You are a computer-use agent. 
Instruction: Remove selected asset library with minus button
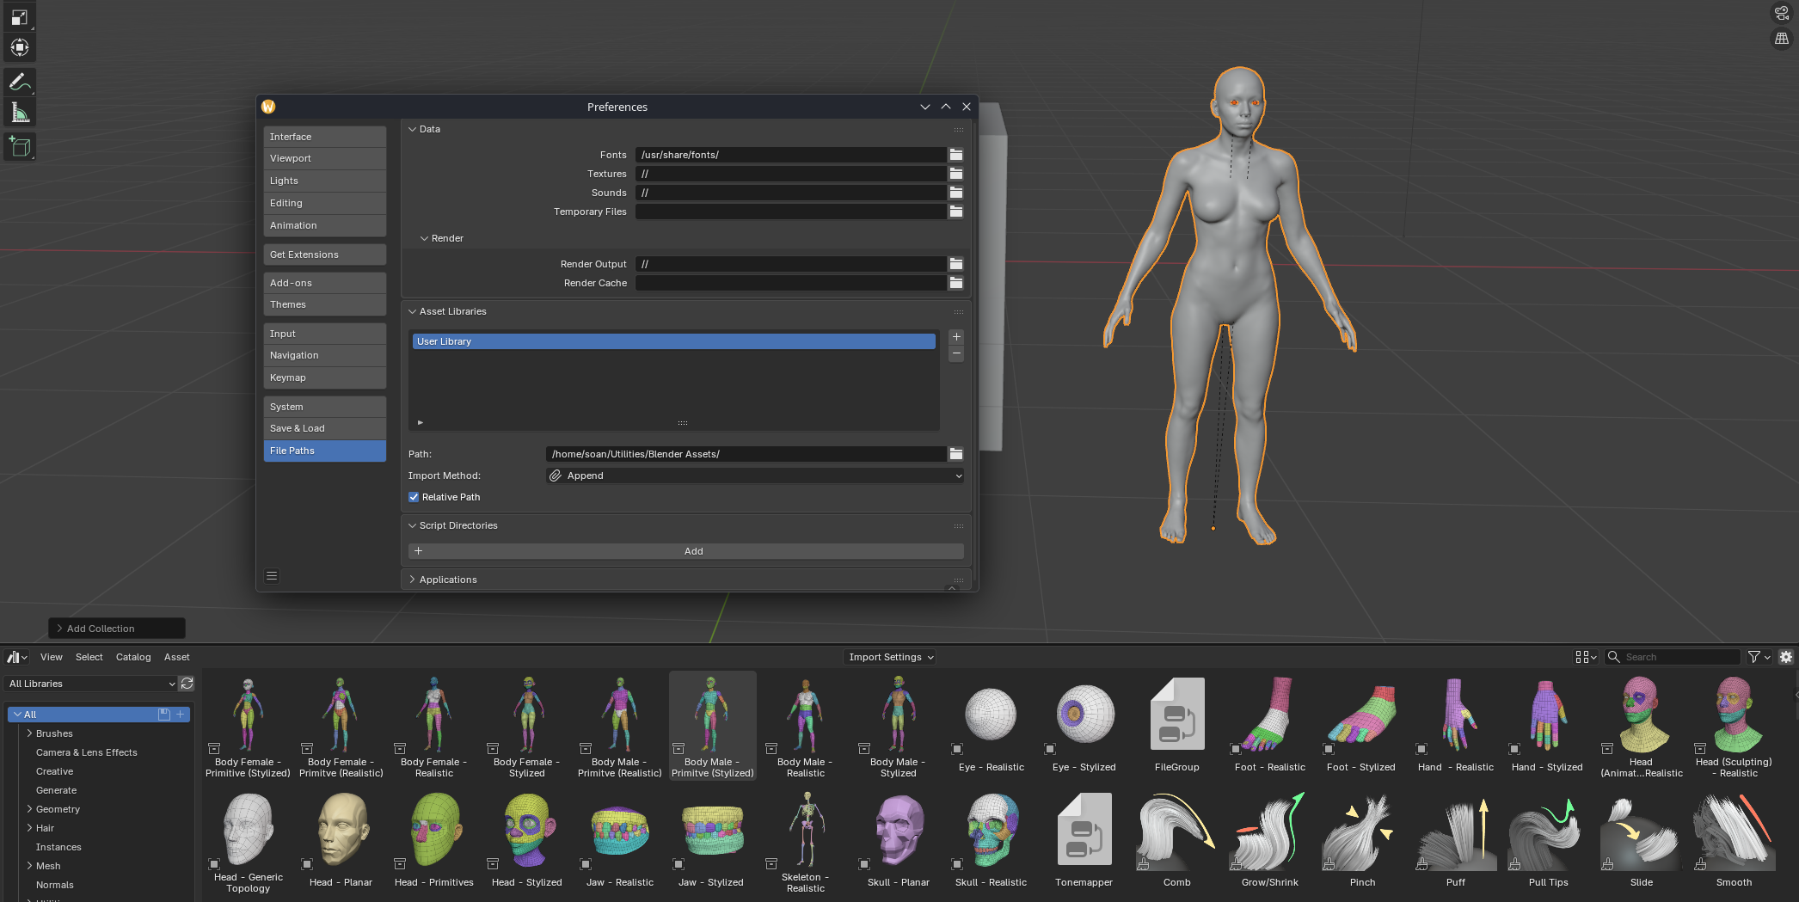[955, 354]
